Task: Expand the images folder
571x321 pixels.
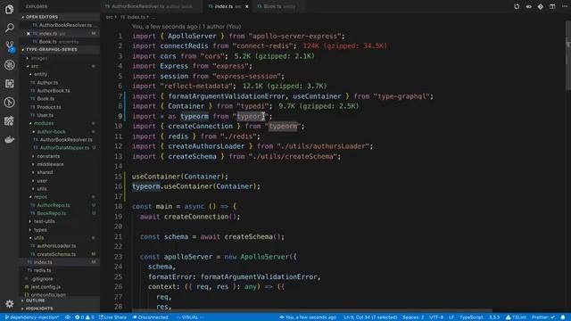Action: tap(59, 58)
